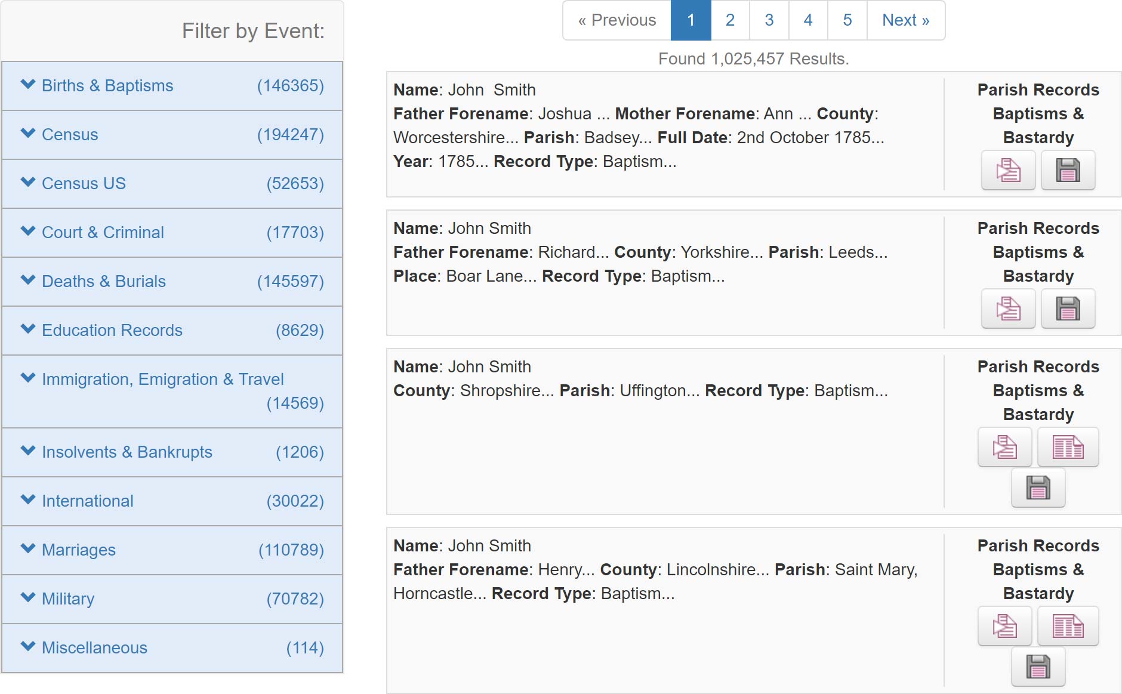This screenshot has height=694, width=1122.
Task: Save the Badsey Worcestershire baptism record
Action: click(1068, 170)
